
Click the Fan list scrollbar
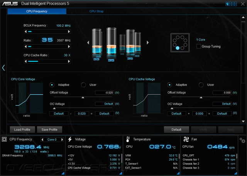237,162
